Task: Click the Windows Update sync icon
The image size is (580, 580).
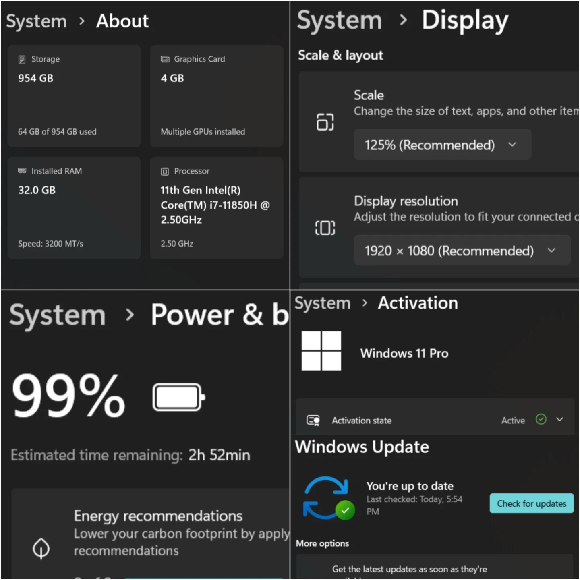Action: pyautogui.click(x=329, y=498)
